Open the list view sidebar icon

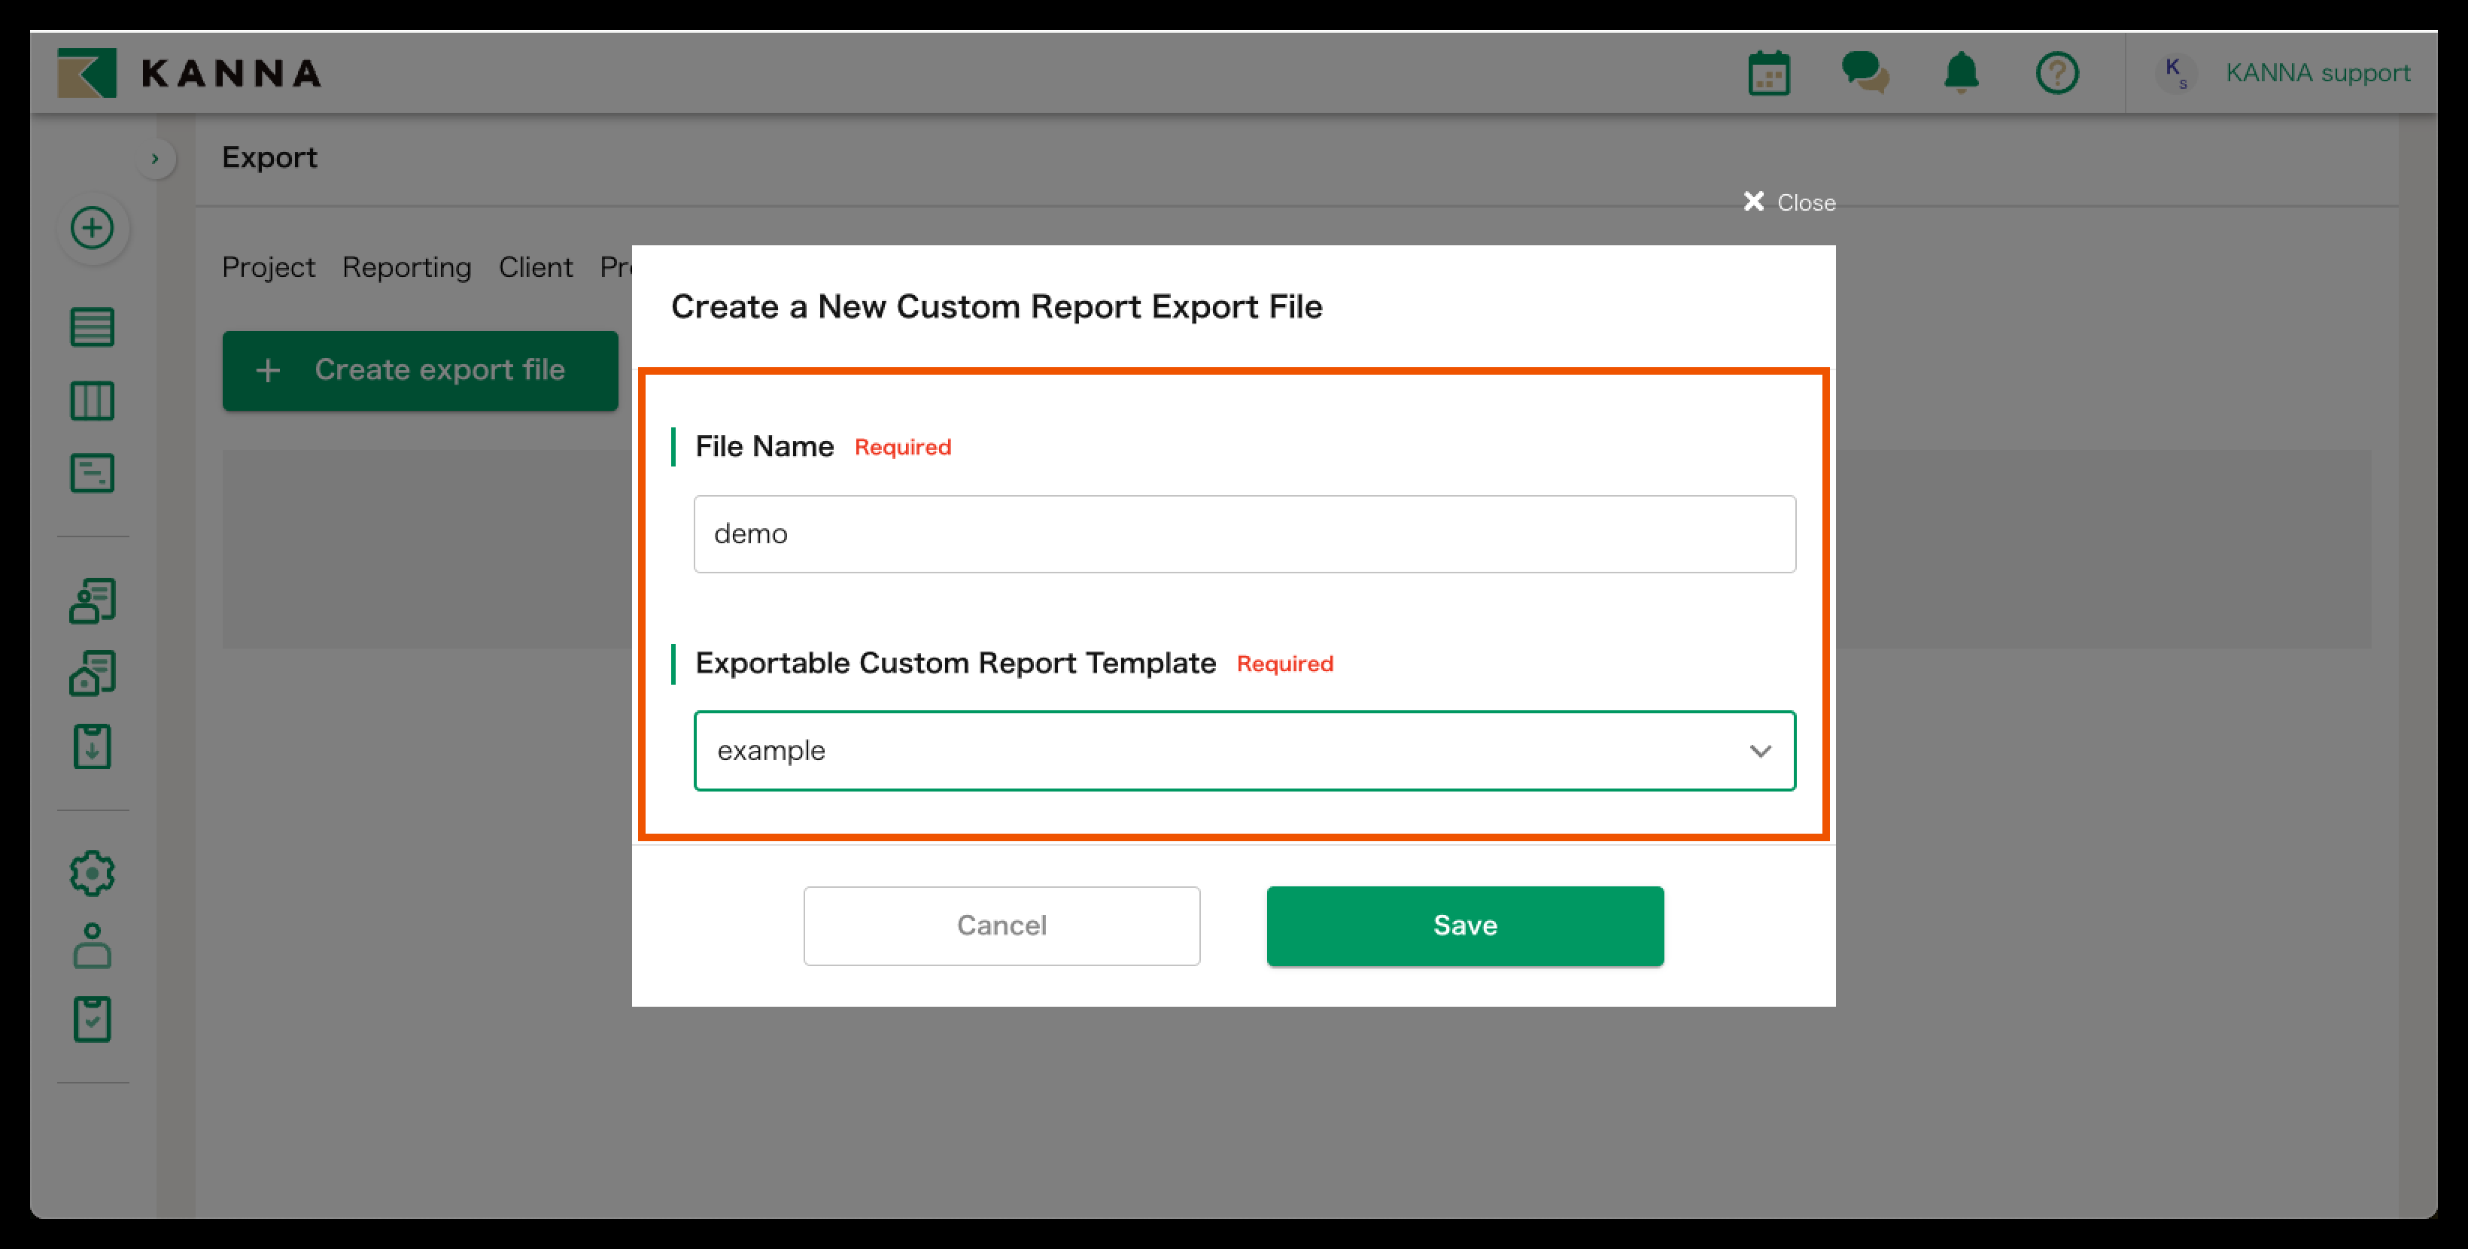click(92, 327)
